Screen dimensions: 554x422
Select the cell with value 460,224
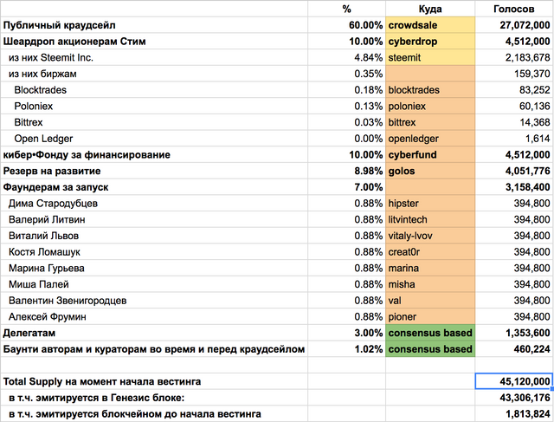[514, 349]
